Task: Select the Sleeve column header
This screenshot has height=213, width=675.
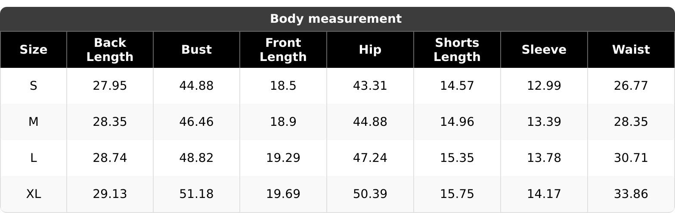Action: (x=544, y=50)
